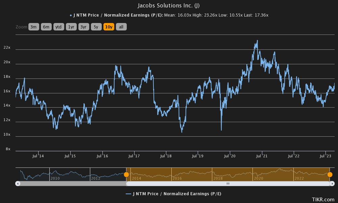Screen dimensions: 338x203
Task: Select the 3yr zoom preset
Action: [x=83, y=27]
